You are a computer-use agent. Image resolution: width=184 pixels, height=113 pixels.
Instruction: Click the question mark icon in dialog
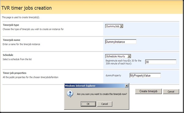click(x=70, y=94)
